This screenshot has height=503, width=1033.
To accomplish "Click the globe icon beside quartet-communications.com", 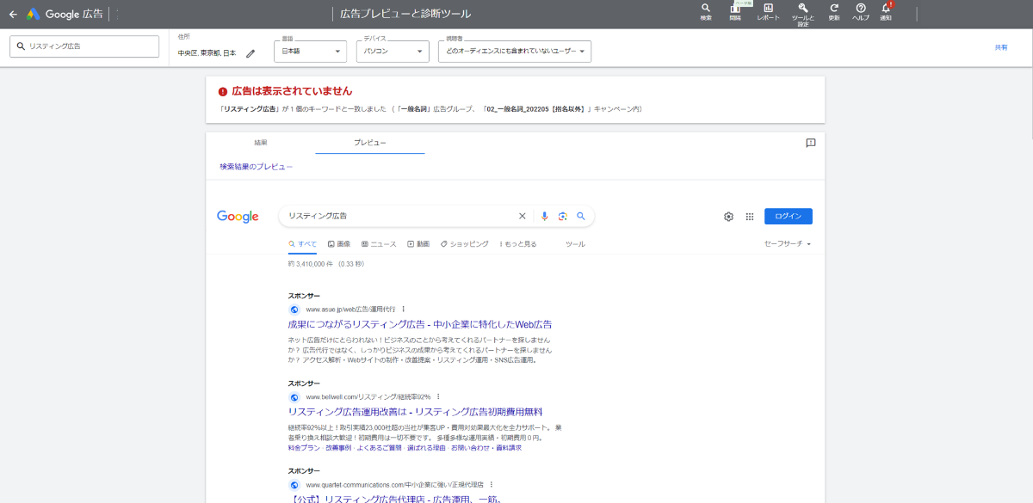I will (294, 485).
